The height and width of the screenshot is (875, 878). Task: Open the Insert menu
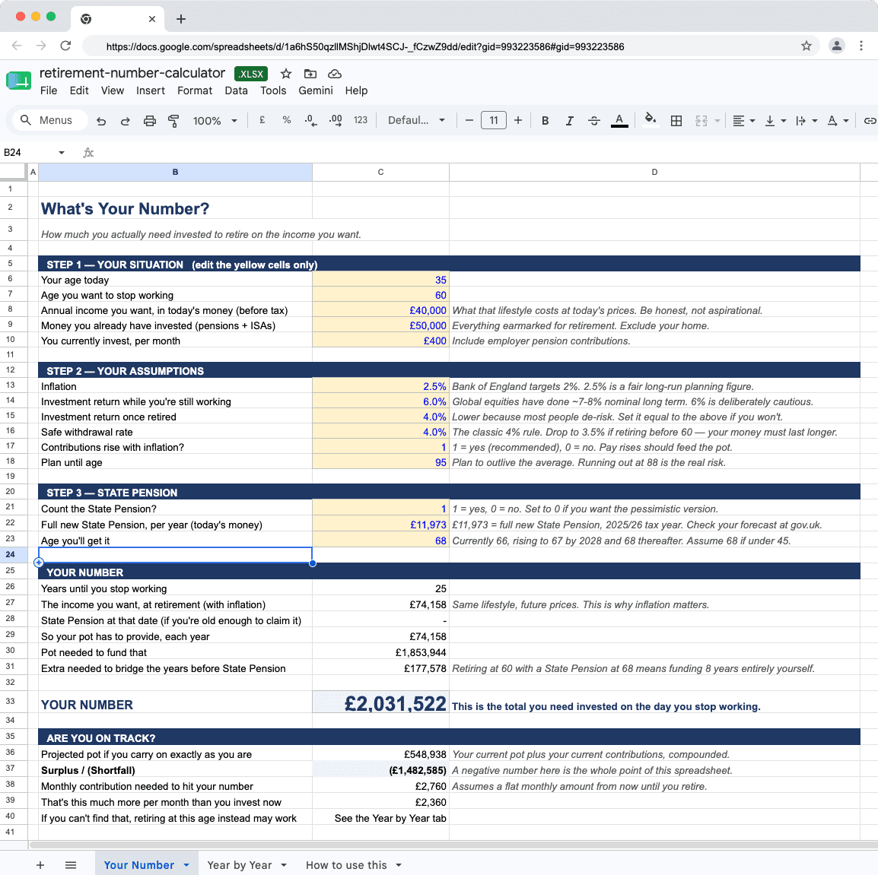click(151, 90)
